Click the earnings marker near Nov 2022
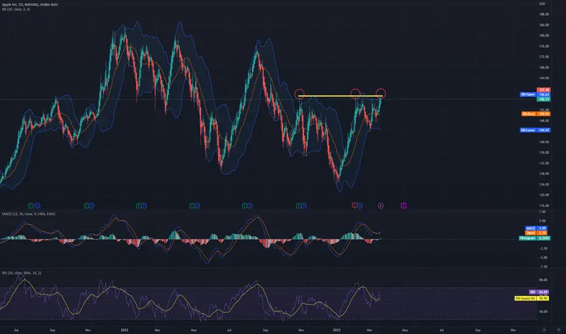566x334 pixels. click(x=299, y=205)
